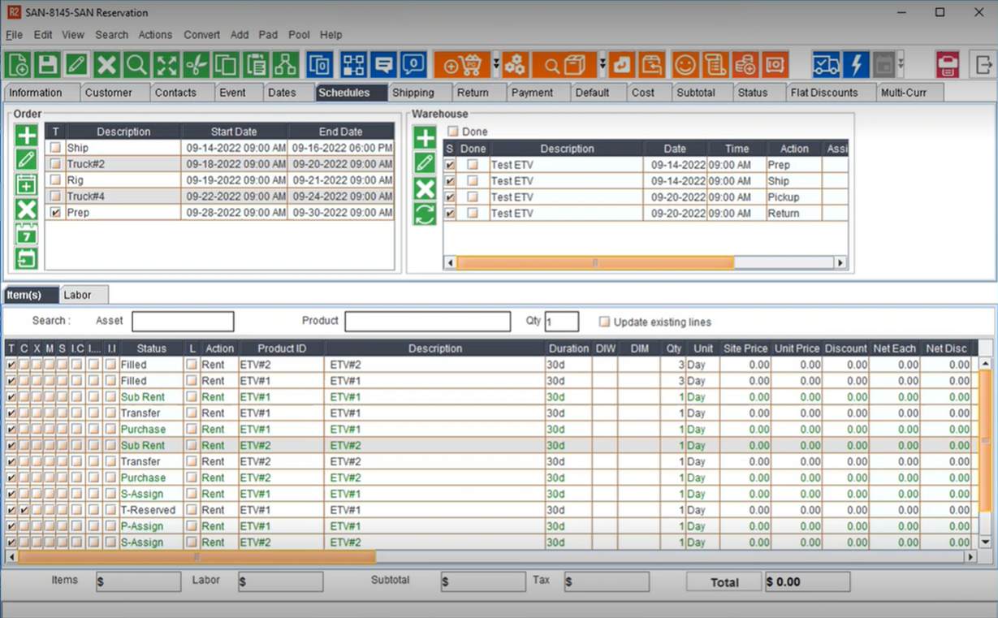Check the T box for the Ship schedule
This screenshot has height=618, width=998.
point(55,148)
